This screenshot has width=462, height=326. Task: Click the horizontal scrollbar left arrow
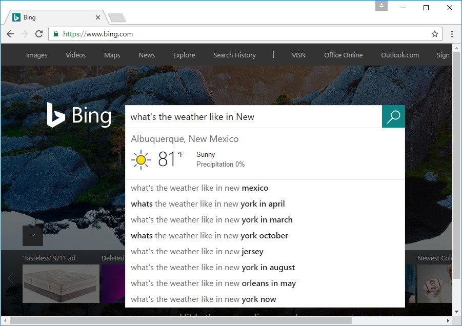click(x=5, y=320)
